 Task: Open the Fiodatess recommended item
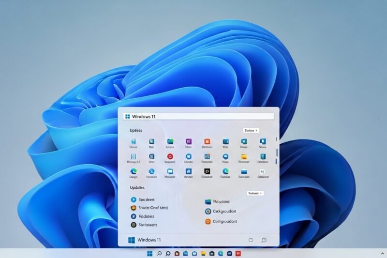142,216
